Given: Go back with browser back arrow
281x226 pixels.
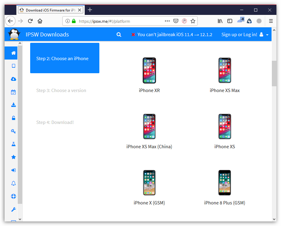Looking at the screenshot, I should [x=10, y=21].
